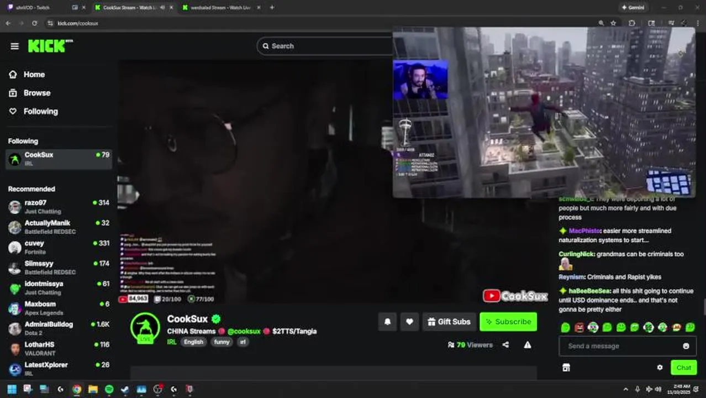Screen dimensions: 706x398
Task: Click the green Subscribe button
Action: 508,322
